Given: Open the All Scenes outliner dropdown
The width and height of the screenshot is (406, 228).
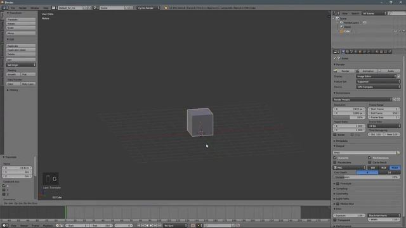Looking at the screenshot, I should (x=374, y=13).
